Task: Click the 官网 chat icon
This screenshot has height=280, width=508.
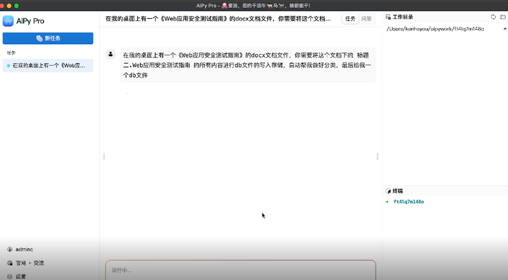Action: [x=10, y=263]
